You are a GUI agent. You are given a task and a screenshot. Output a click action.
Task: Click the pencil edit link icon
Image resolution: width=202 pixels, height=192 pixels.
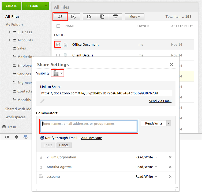tap(42, 101)
